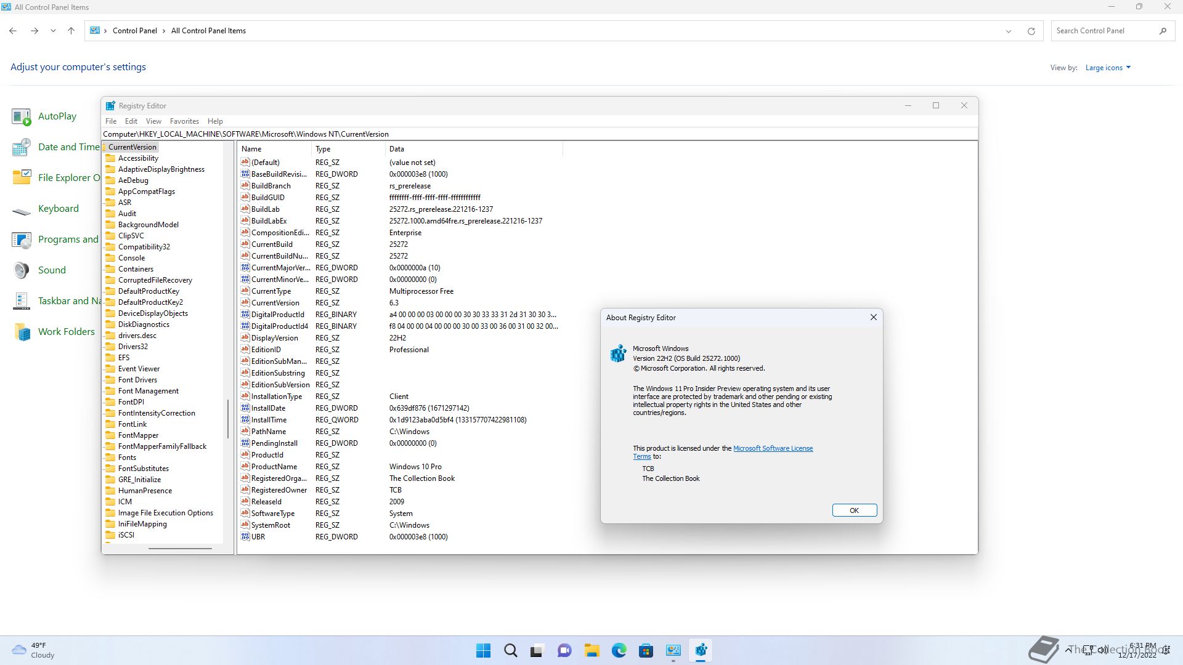Select the UBR DWORD value icon

245,536
